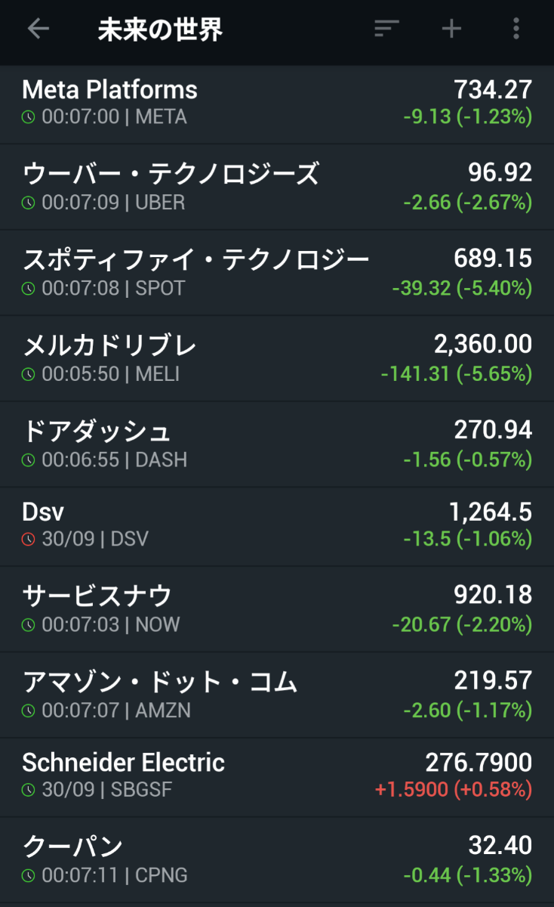Tap the 未来の世界 watchlist title
Image resolution: width=554 pixels, height=907 pixels.
[x=160, y=30]
